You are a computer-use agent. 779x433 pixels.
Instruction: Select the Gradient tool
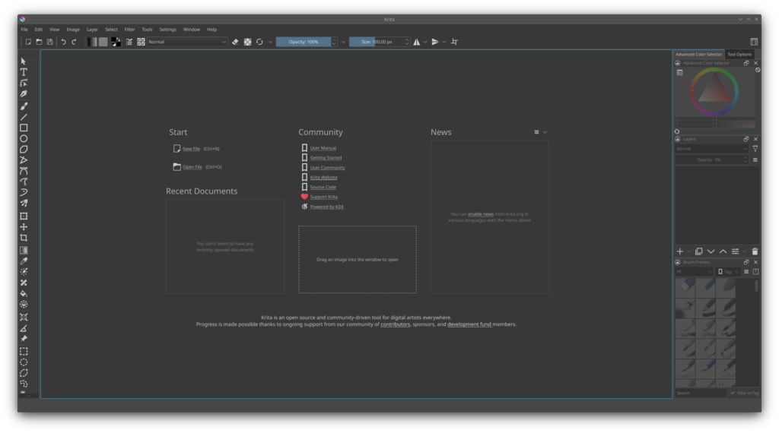(x=24, y=251)
